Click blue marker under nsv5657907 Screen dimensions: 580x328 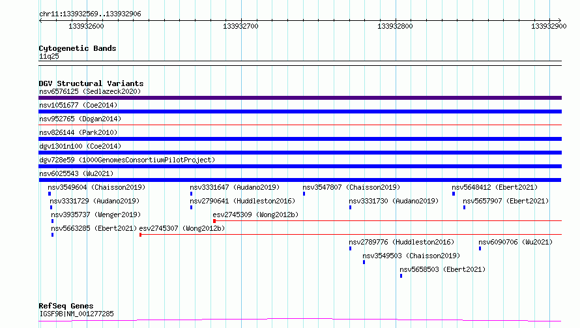tap(464, 207)
